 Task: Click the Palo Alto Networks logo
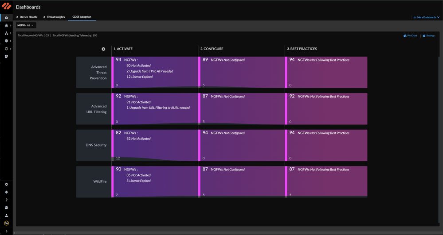coord(6,7)
